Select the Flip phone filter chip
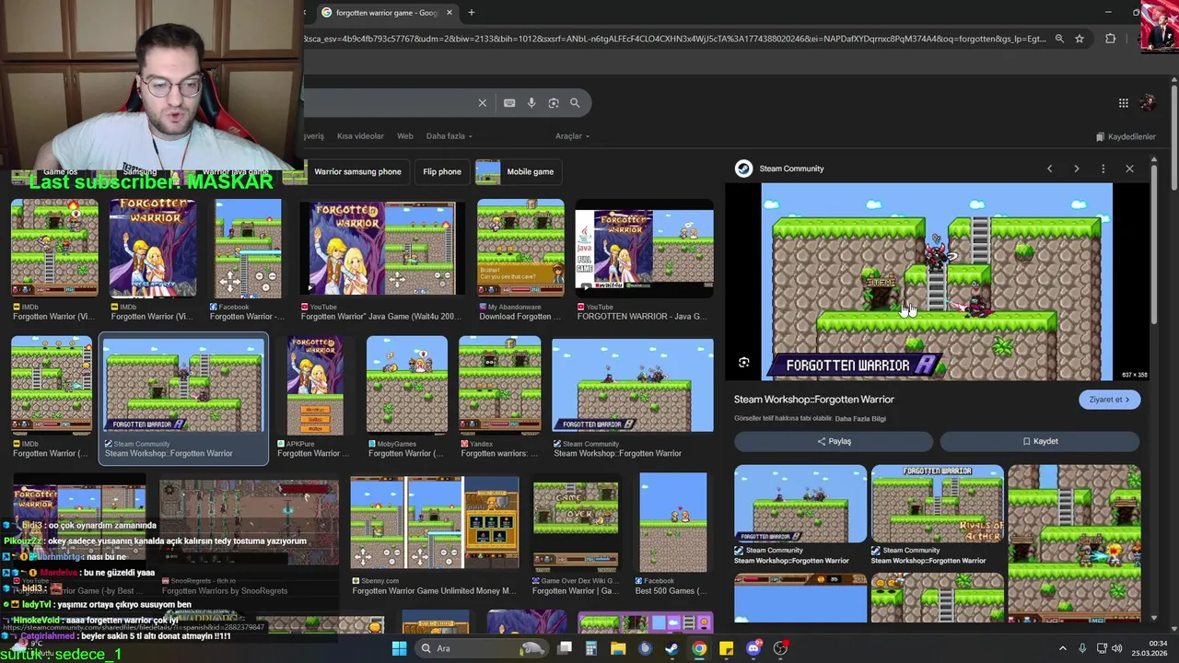This screenshot has width=1179, height=663. click(x=442, y=171)
